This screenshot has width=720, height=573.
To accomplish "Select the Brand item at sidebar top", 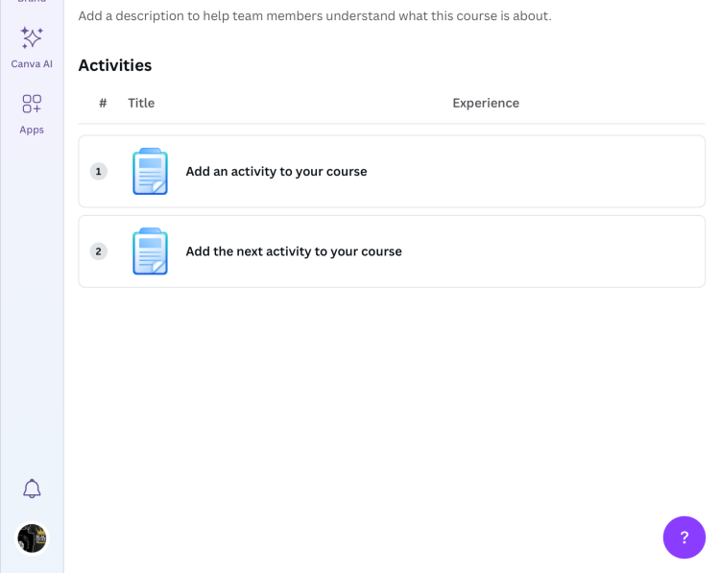I will (32, 3).
